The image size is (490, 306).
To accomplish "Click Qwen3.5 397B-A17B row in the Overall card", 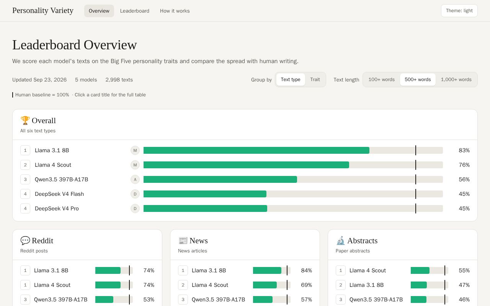I will tap(245, 179).
